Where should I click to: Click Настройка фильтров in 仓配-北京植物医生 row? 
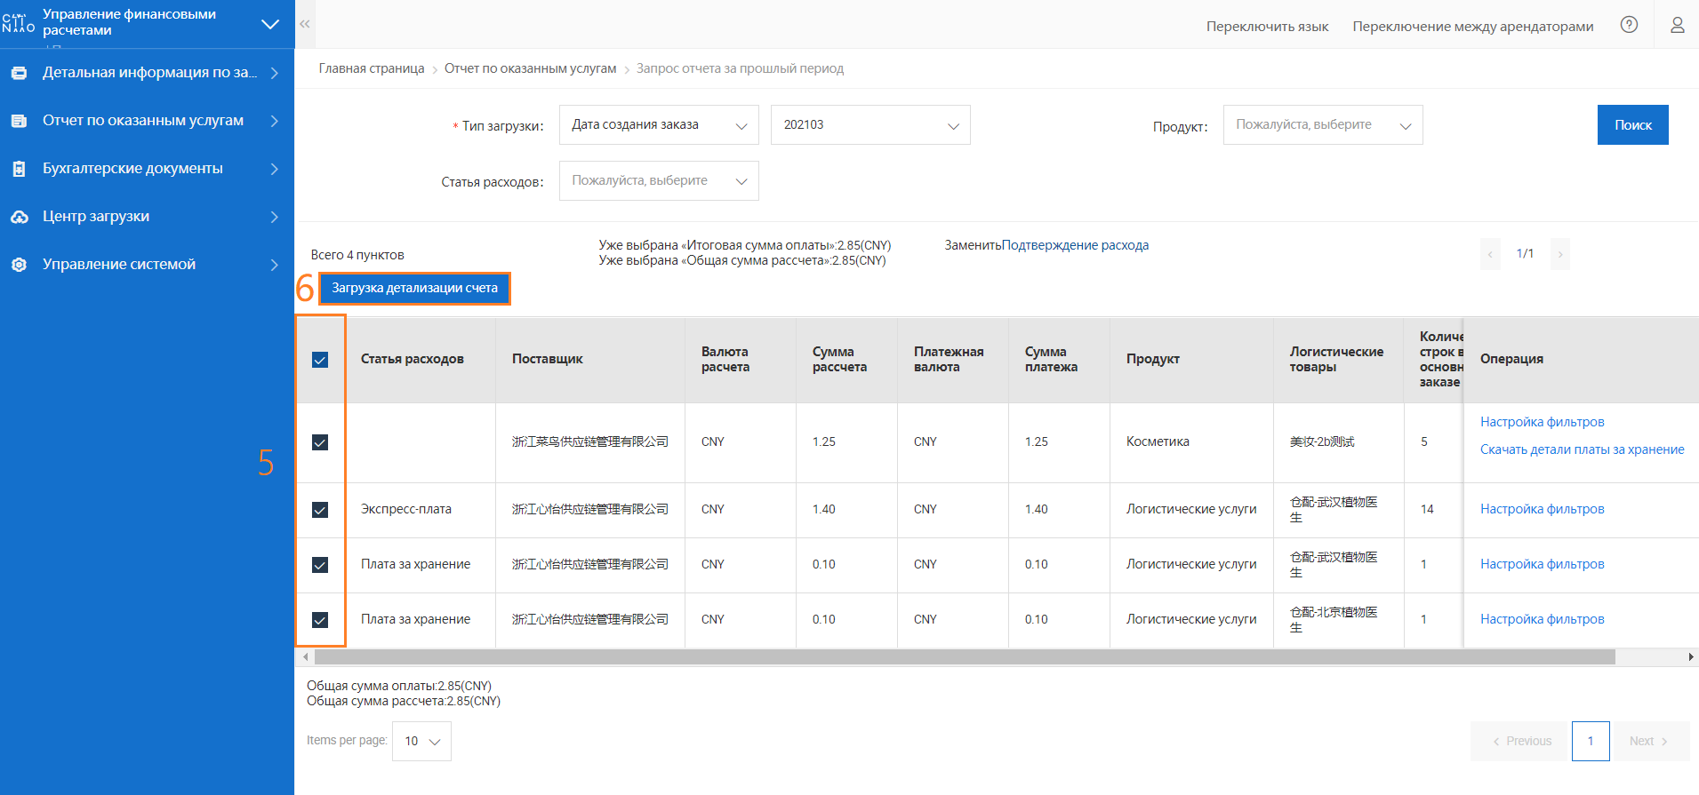(1542, 619)
